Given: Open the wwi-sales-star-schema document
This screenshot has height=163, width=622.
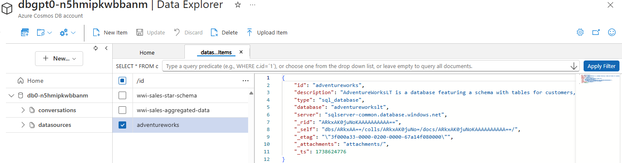Looking at the screenshot, I should tap(167, 95).
